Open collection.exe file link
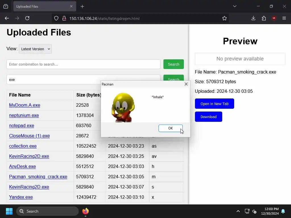This screenshot has width=291, height=218. pos(23,146)
